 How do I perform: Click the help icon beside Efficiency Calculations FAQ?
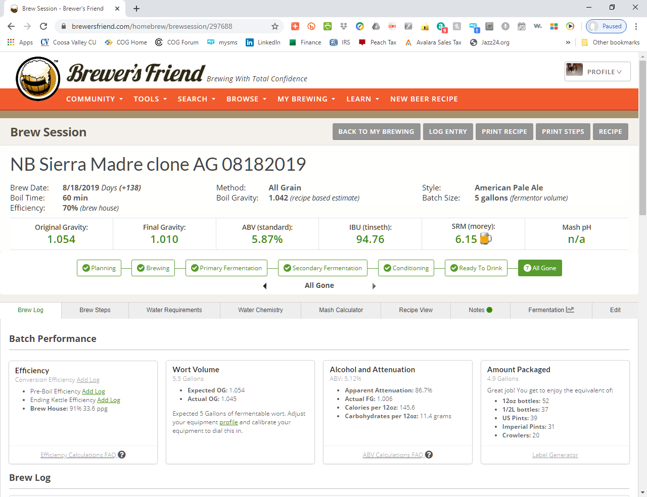(122, 455)
